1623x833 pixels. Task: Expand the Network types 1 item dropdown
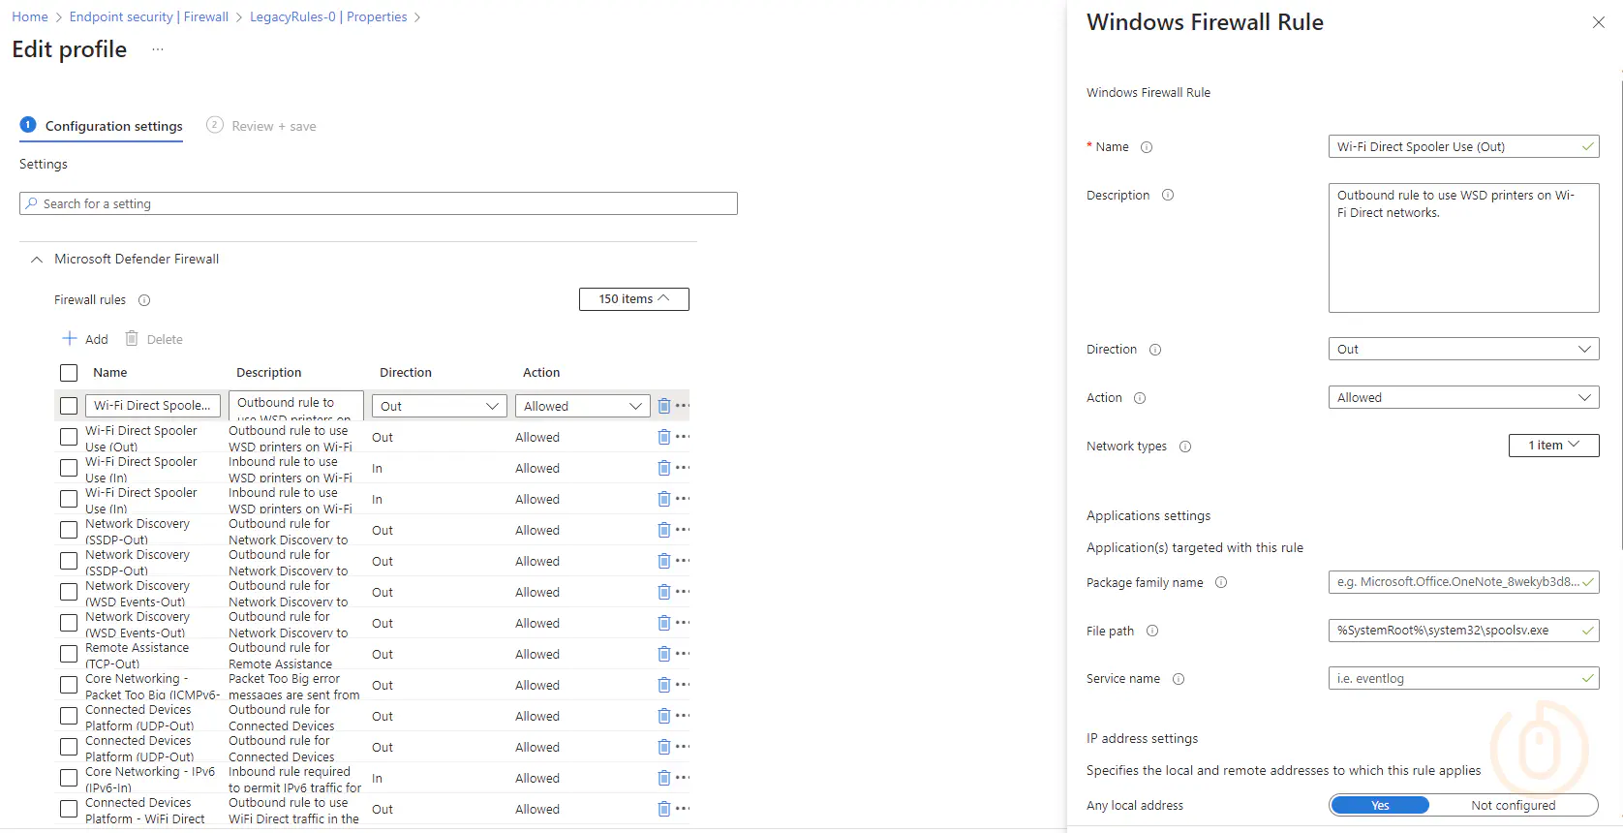click(1553, 446)
